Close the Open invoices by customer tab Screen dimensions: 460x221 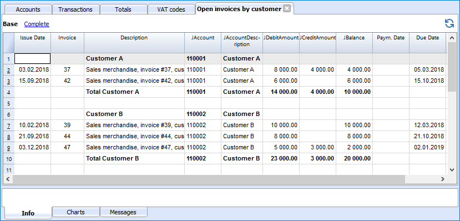[x=287, y=9]
